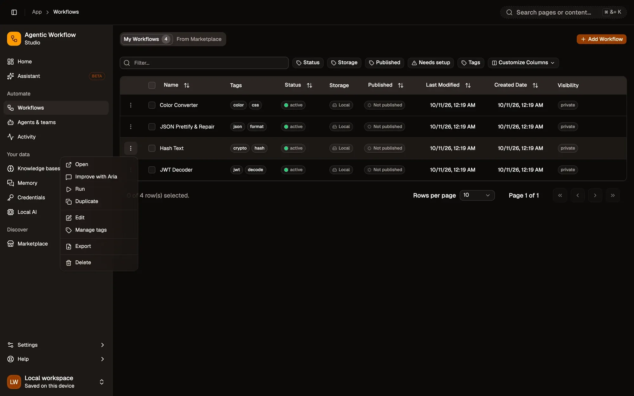Click the App breadcrumb link
This screenshot has width=634, height=396.
pos(37,12)
